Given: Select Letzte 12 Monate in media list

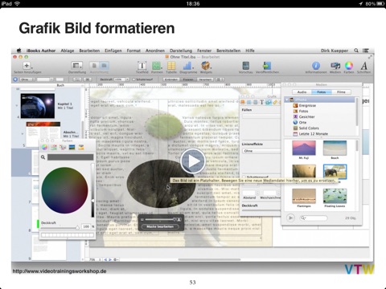Looking at the screenshot, I should click(x=313, y=133).
